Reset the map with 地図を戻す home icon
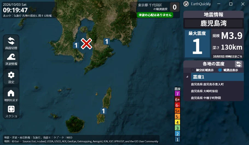This screenshot has height=145, width=249. (x=11, y=95)
